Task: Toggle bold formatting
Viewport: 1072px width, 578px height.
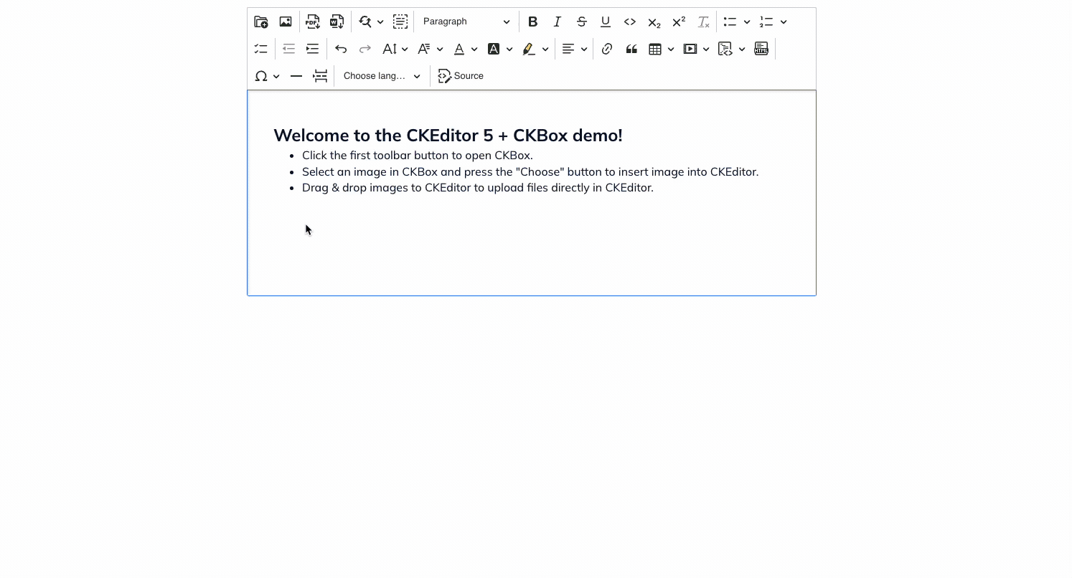Action: click(x=532, y=22)
